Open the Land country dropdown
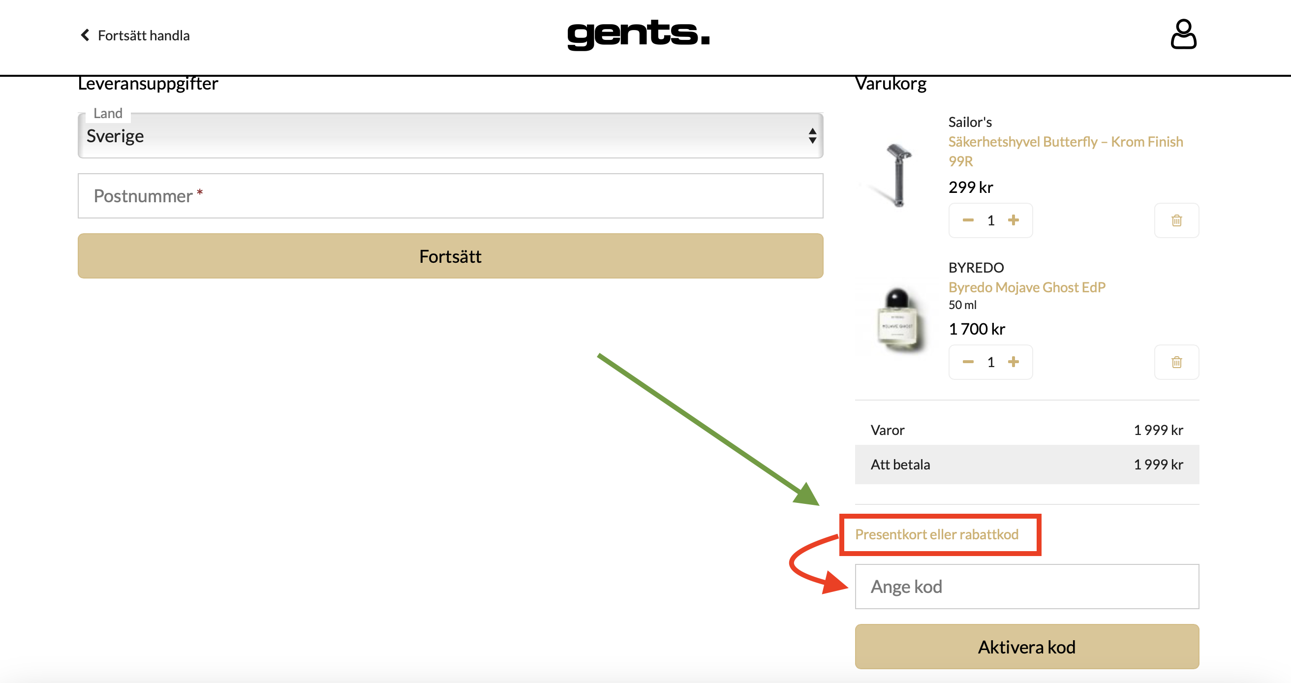Viewport: 1291px width, 683px height. (450, 136)
